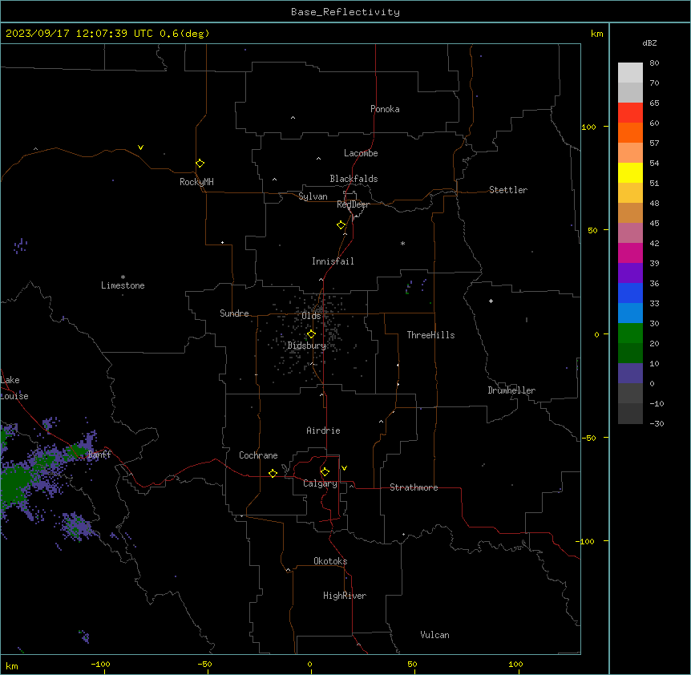Click the yellow station marker near RockyMH
The width and height of the screenshot is (691, 675).
click(200, 164)
